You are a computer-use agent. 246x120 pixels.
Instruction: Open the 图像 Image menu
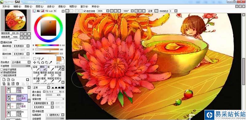(28, 6)
